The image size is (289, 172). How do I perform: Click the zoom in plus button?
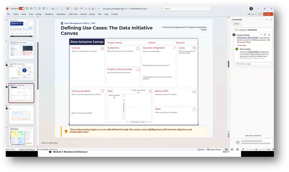(x=264, y=150)
